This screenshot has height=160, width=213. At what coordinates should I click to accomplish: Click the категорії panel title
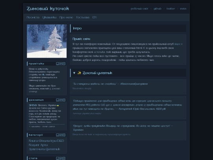click(36, 135)
